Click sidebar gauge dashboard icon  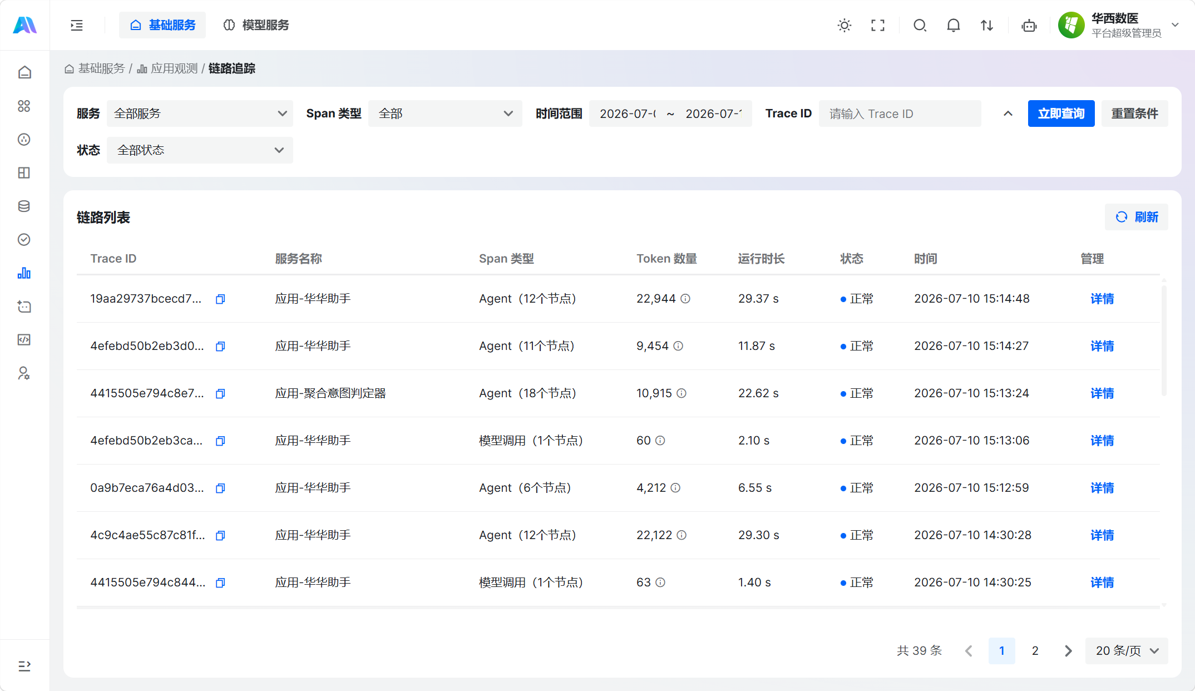click(x=24, y=139)
